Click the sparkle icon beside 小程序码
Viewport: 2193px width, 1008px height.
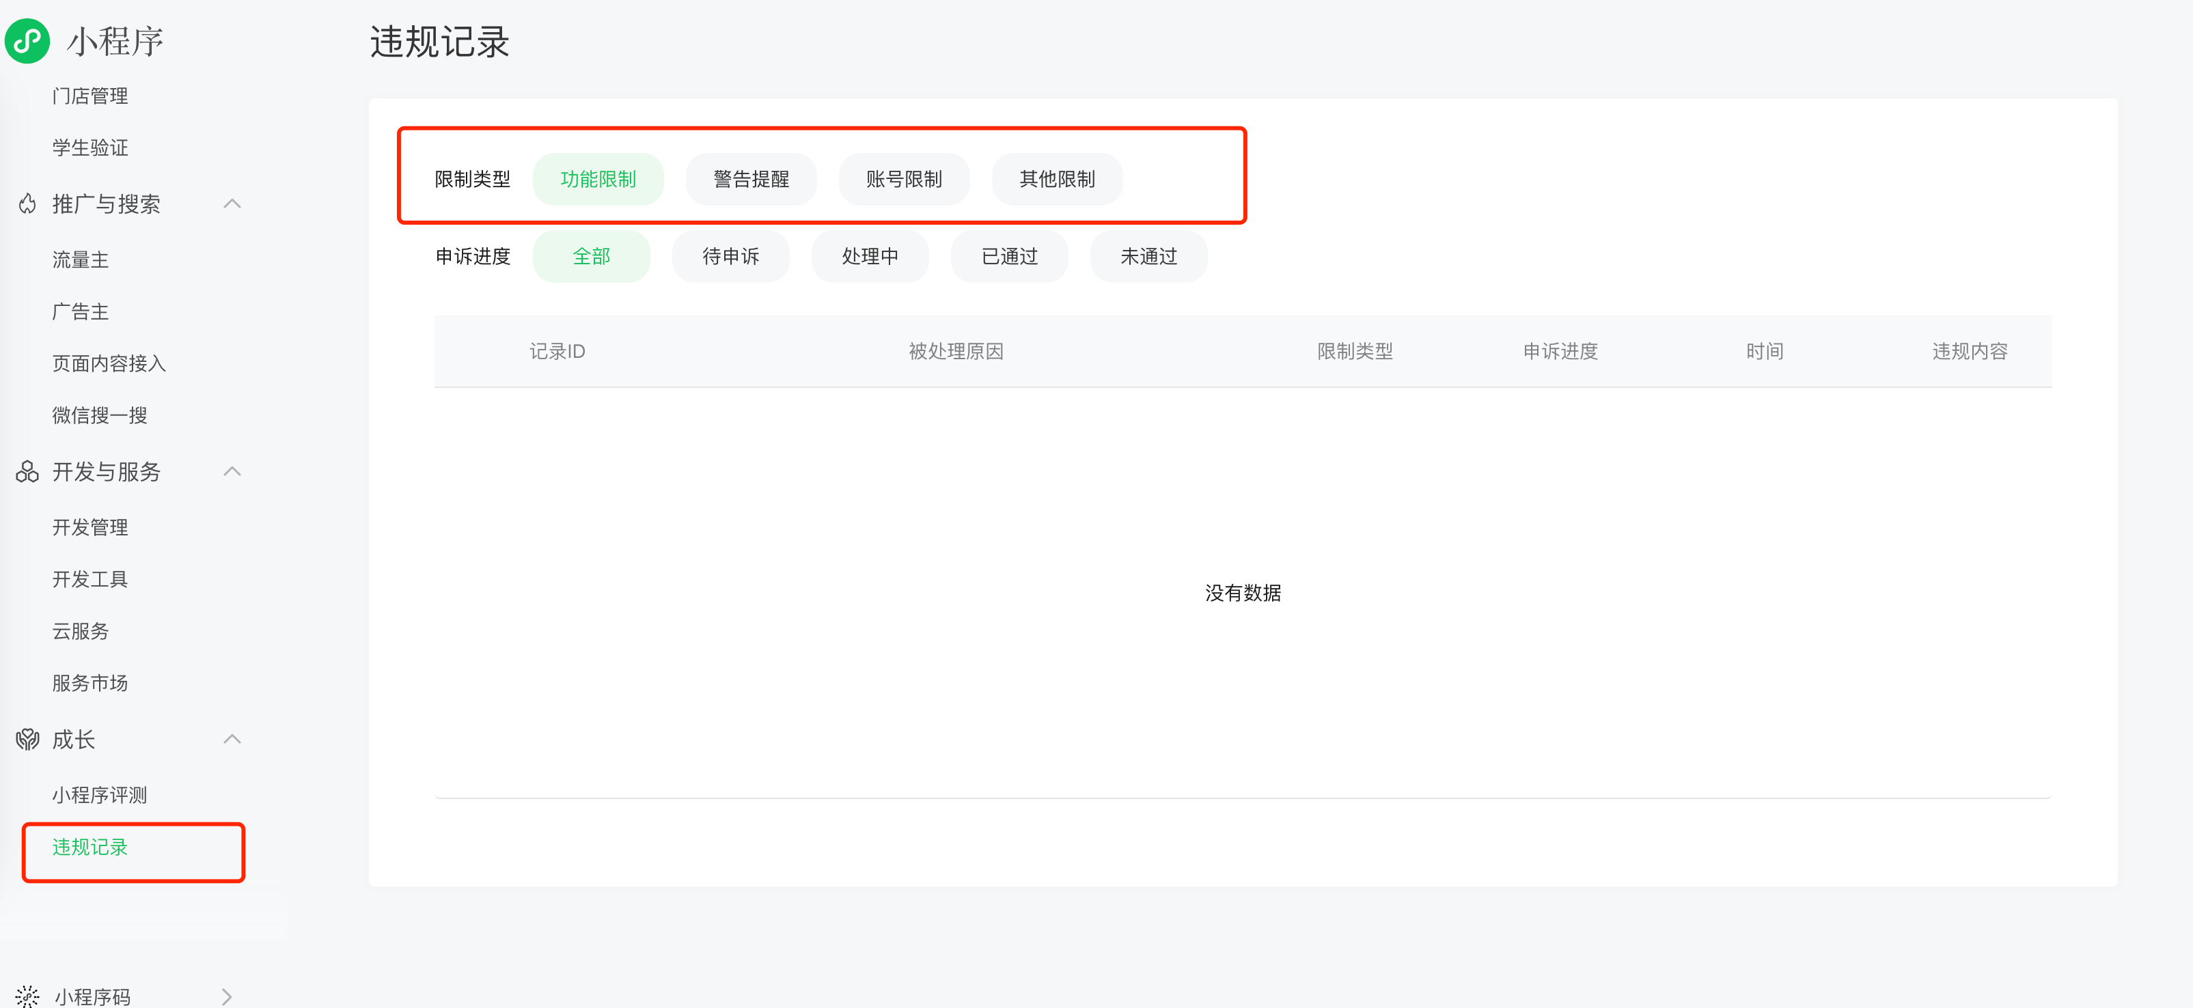pyautogui.click(x=27, y=995)
